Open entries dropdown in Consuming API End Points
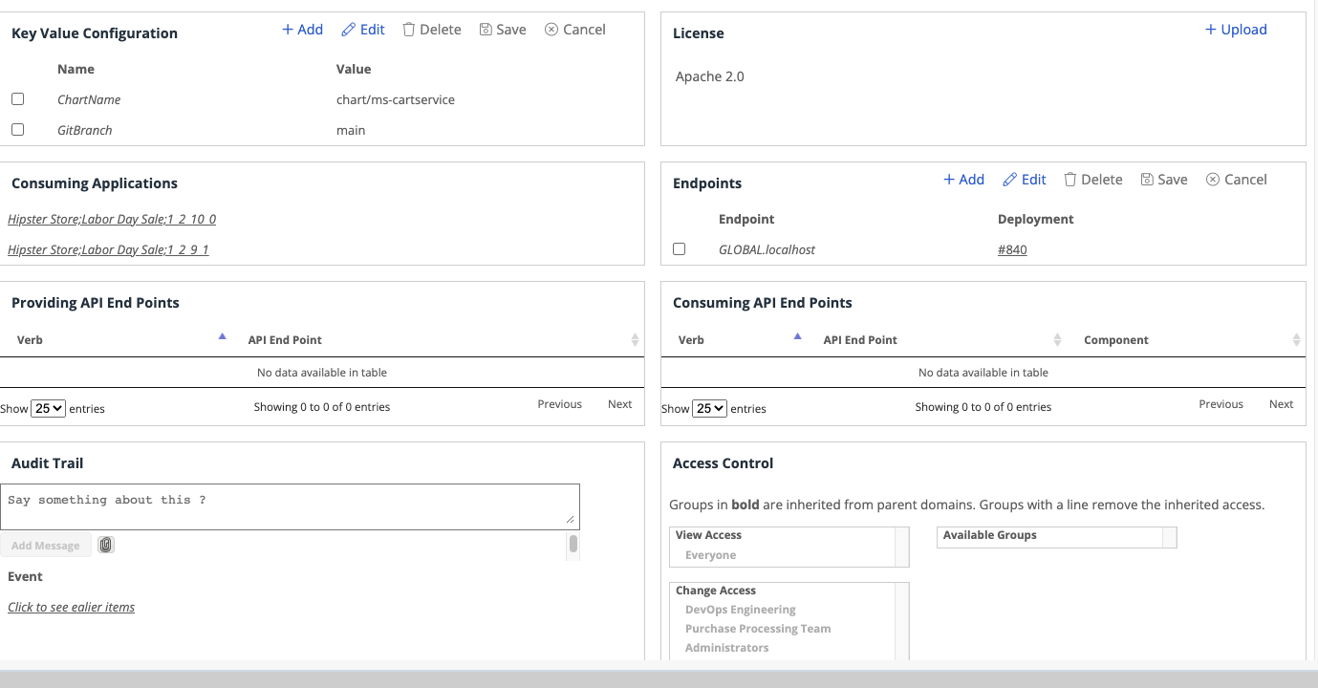1318x688 pixels. coord(709,408)
